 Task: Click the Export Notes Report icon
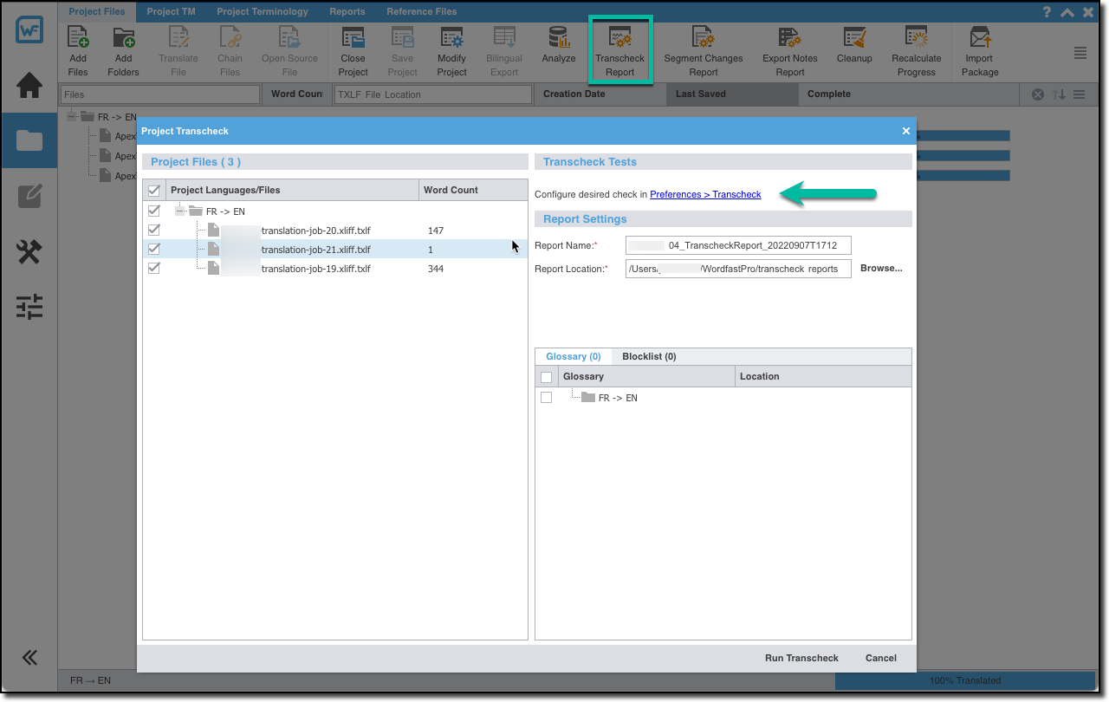pyautogui.click(x=789, y=38)
